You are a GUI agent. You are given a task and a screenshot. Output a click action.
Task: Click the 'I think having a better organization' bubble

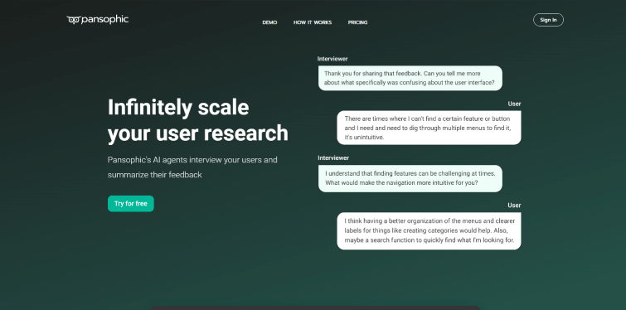tap(429, 231)
